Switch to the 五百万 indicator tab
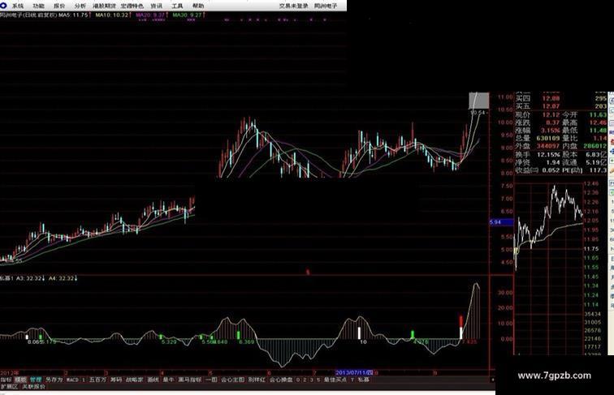The image size is (614, 395). pyautogui.click(x=98, y=380)
